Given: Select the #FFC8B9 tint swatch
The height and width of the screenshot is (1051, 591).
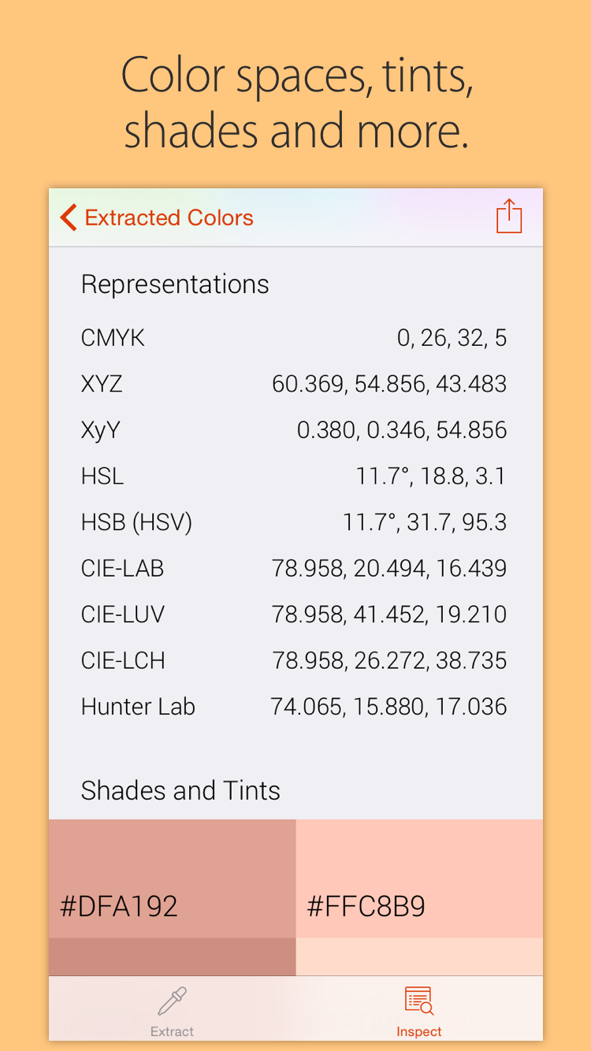Looking at the screenshot, I should pos(419,878).
